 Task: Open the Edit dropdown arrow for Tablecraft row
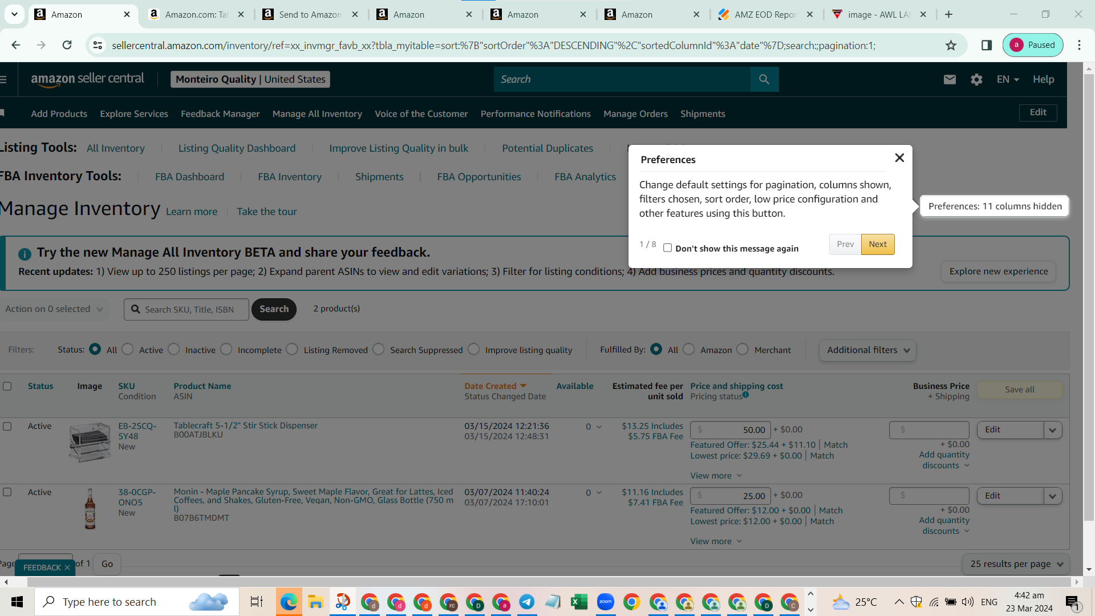[1053, 430]
